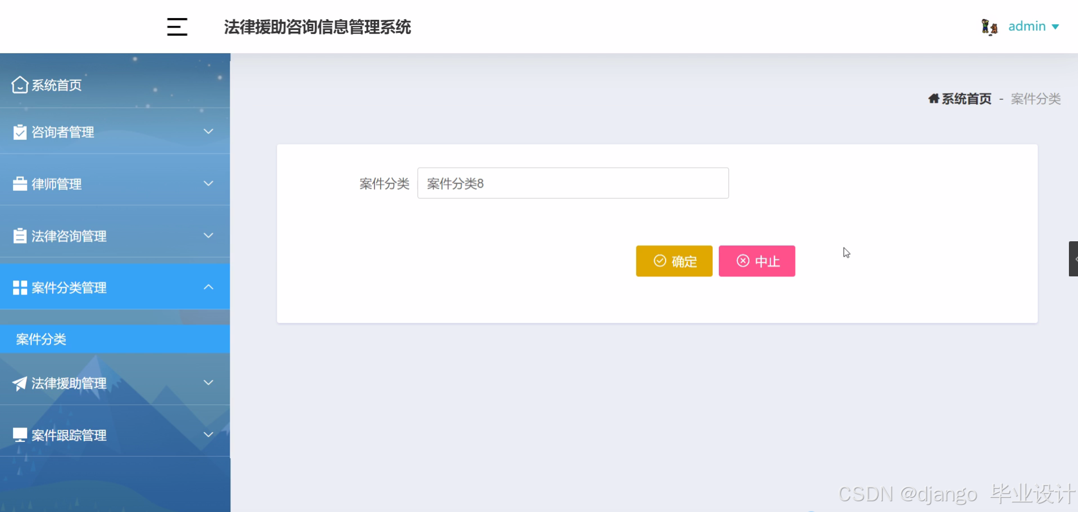The image size is (1078, 512).
Task: Open the admin account dropdown arrow
Action: pos(1056,27)
